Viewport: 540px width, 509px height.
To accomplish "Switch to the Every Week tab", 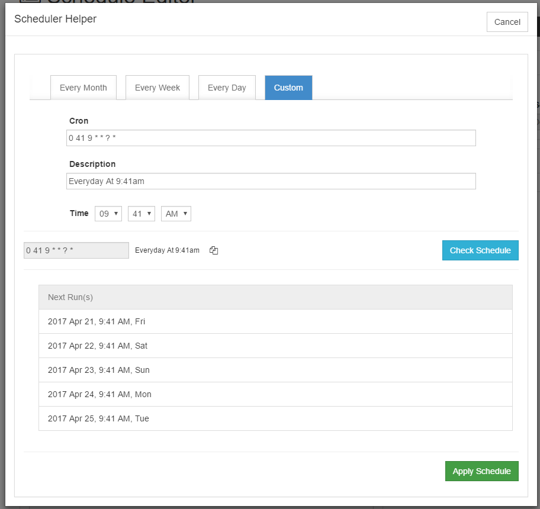I will coord(157,88).
